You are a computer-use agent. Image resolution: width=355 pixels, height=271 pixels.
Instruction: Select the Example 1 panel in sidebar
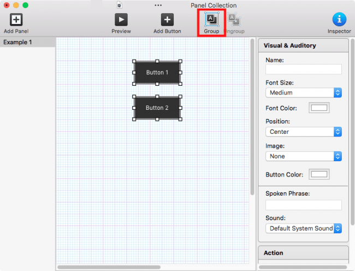[x=28, y=42]
